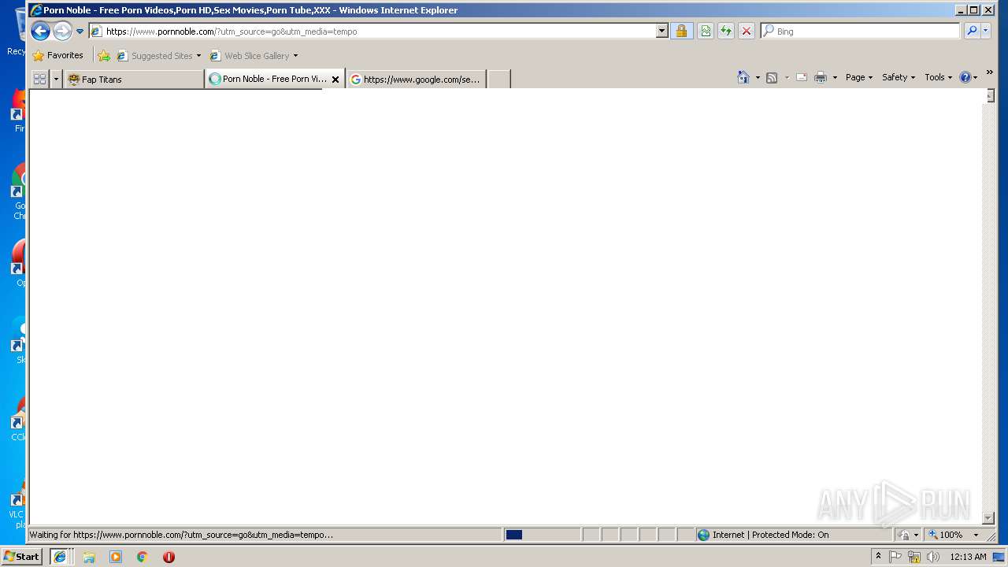Click the Help question mark icon
The height and width of the screenshot is (567, 1008).
point(965,77)
